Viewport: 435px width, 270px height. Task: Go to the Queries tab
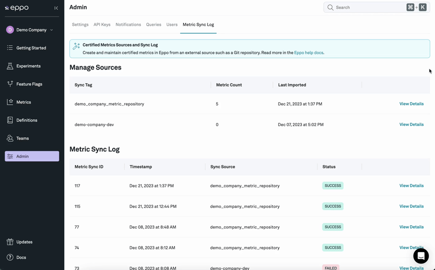153,24
